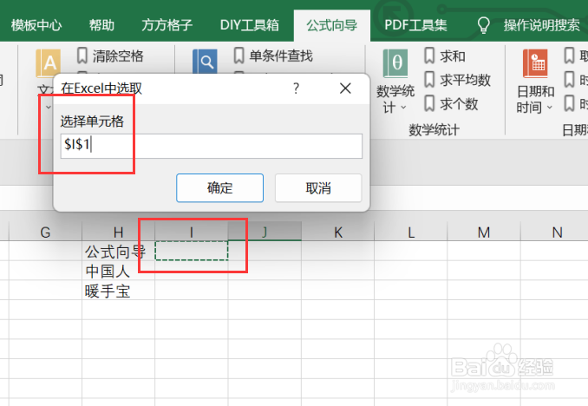Select column H header
Viewport: 588px width, 406px height.
point(119,232)
